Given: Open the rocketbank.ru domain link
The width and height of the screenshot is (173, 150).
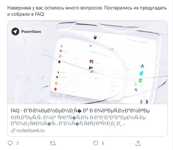Looking at the screenshot, I should [x=30, y=131].
